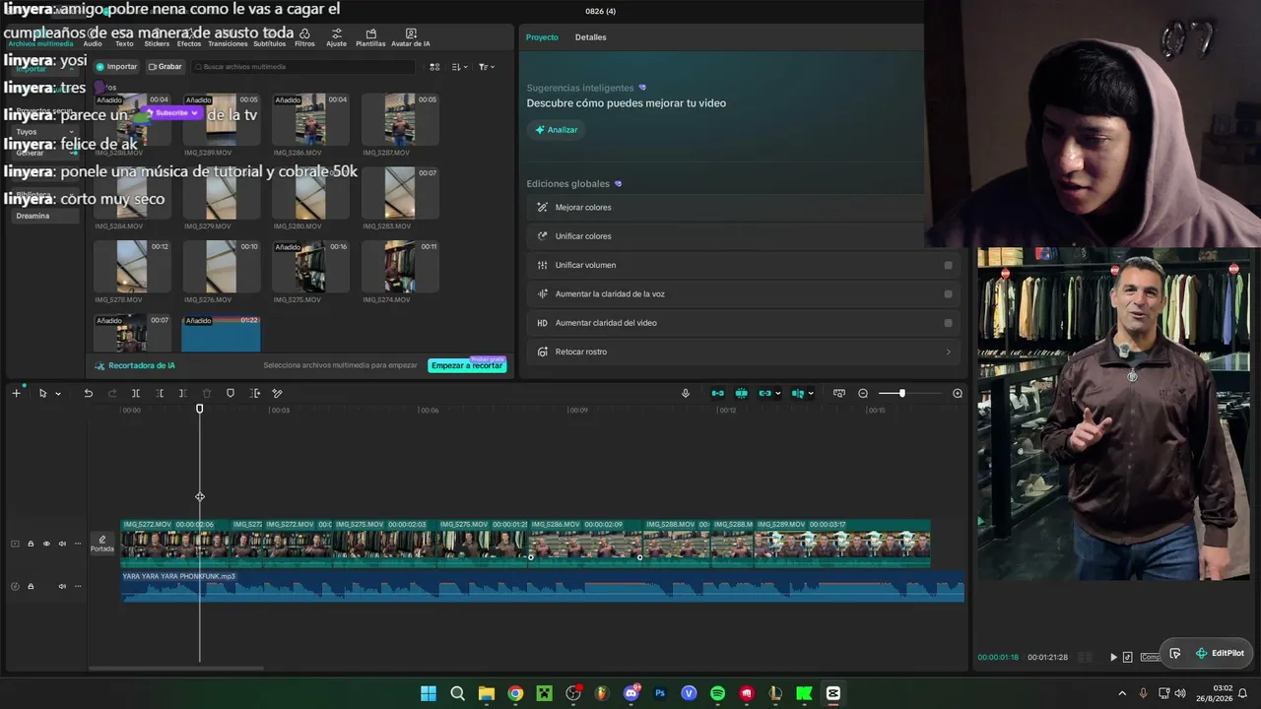This screenshot has width=1261, height=709.
Task: Select the IMG_5274.MOV media thumbnail
Action: 400,267
